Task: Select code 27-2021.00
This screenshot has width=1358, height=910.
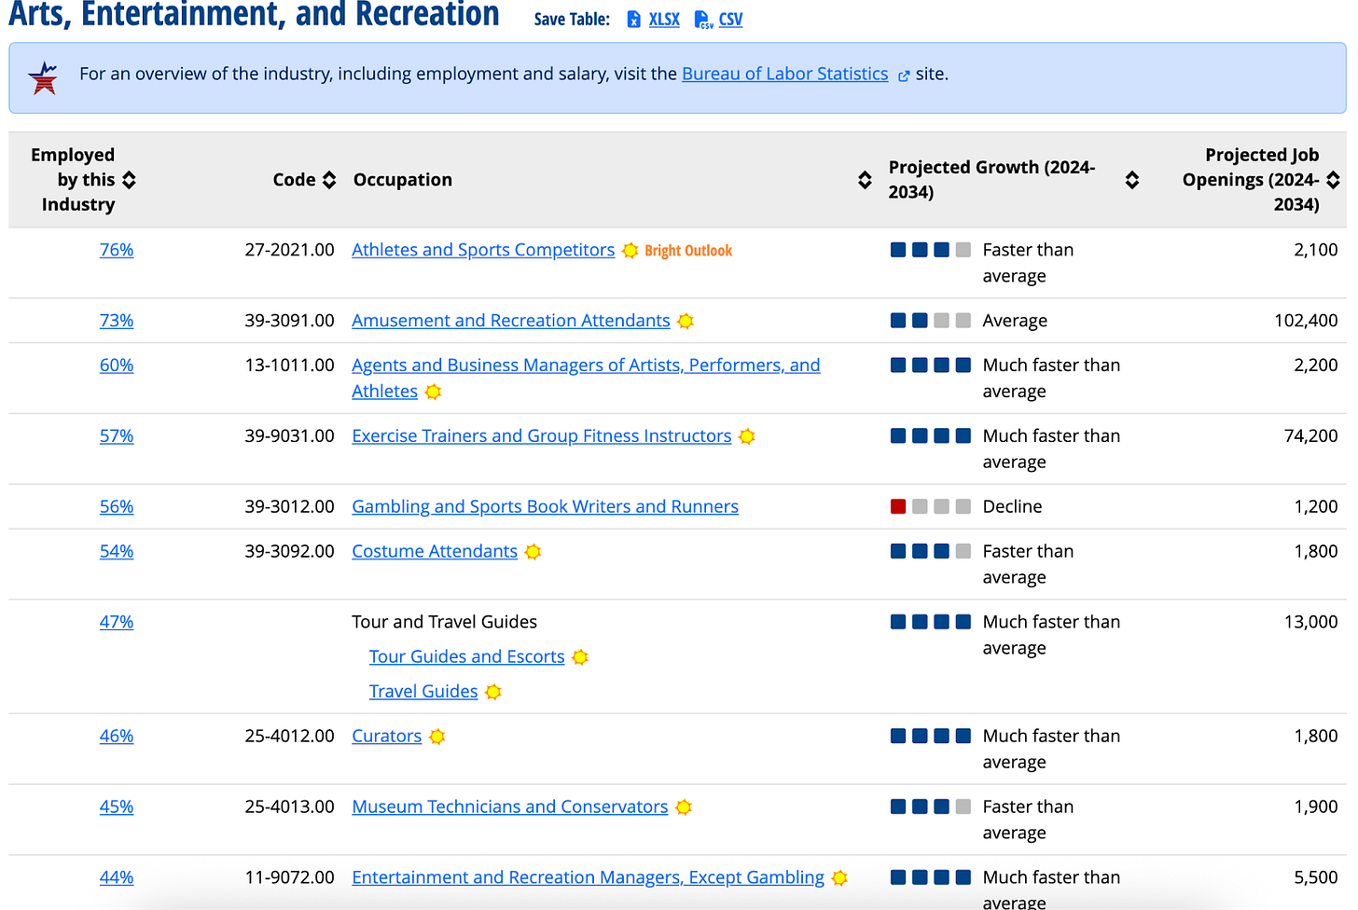Action: click(x=289, y=250)
